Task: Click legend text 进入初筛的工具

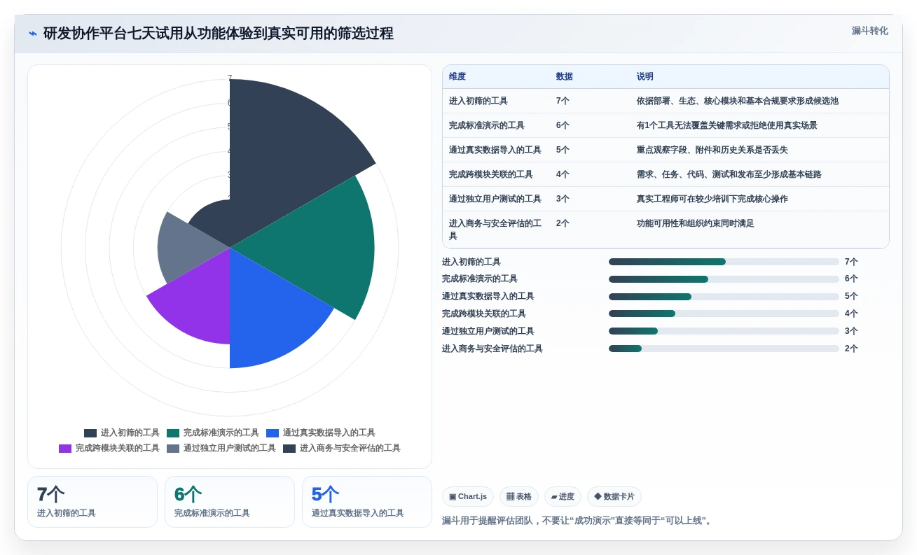Action: click(130, 433)
